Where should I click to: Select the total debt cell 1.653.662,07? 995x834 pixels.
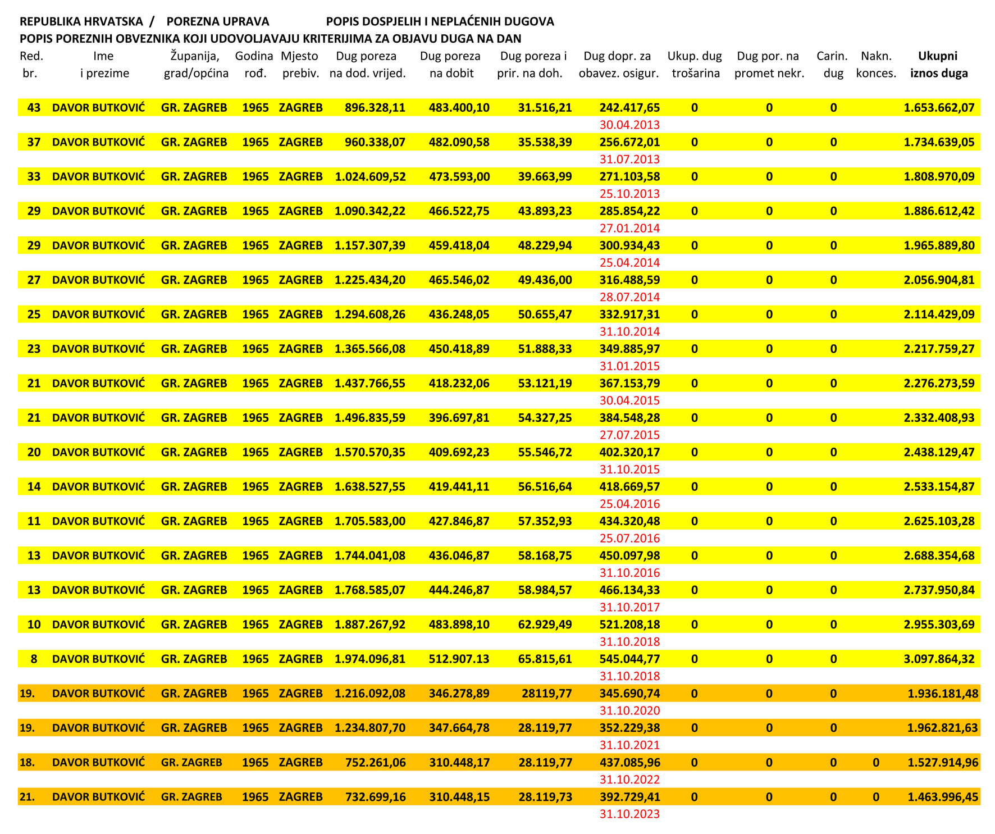click(x=939, y=108)
